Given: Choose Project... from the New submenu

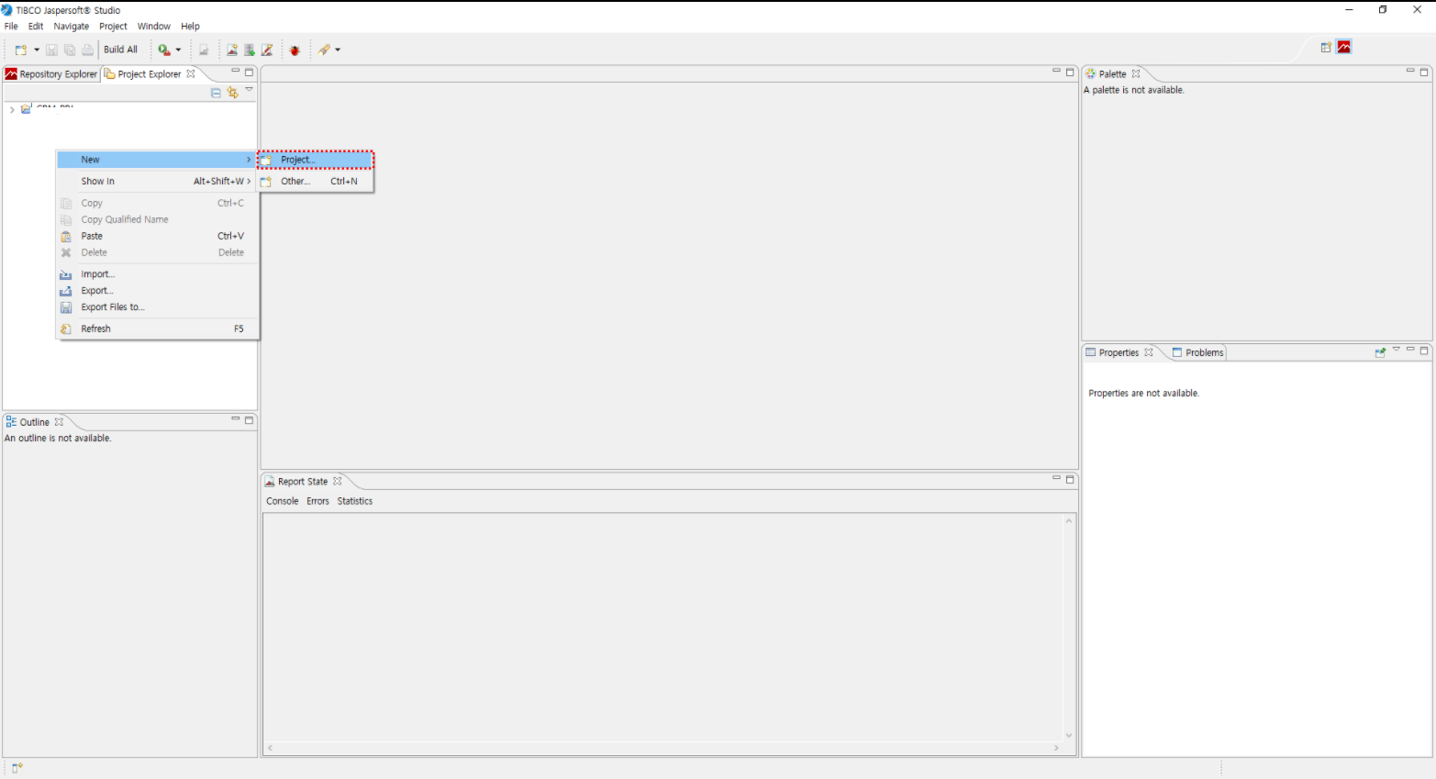Looking at the screenshot, I should (x=316, y=160).
